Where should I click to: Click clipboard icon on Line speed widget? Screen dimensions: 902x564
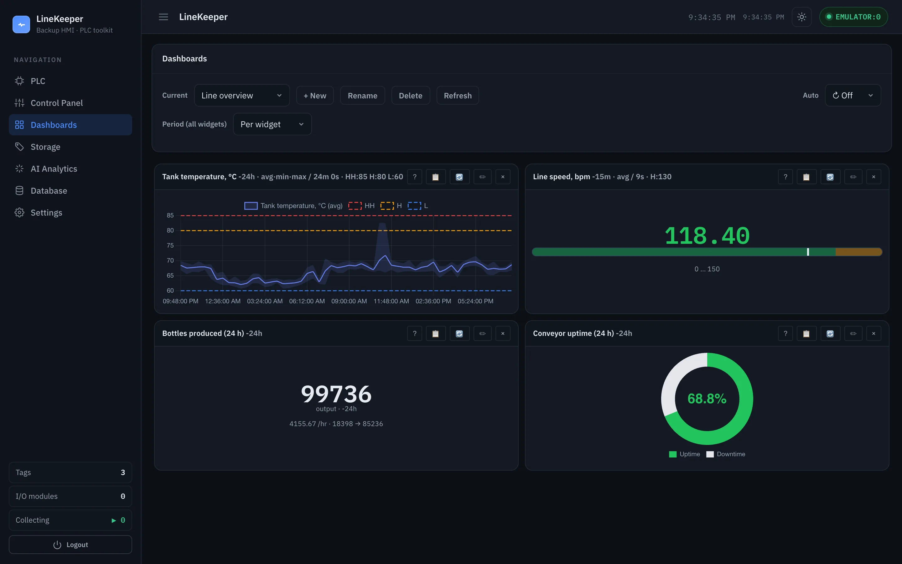coord(806,177)
